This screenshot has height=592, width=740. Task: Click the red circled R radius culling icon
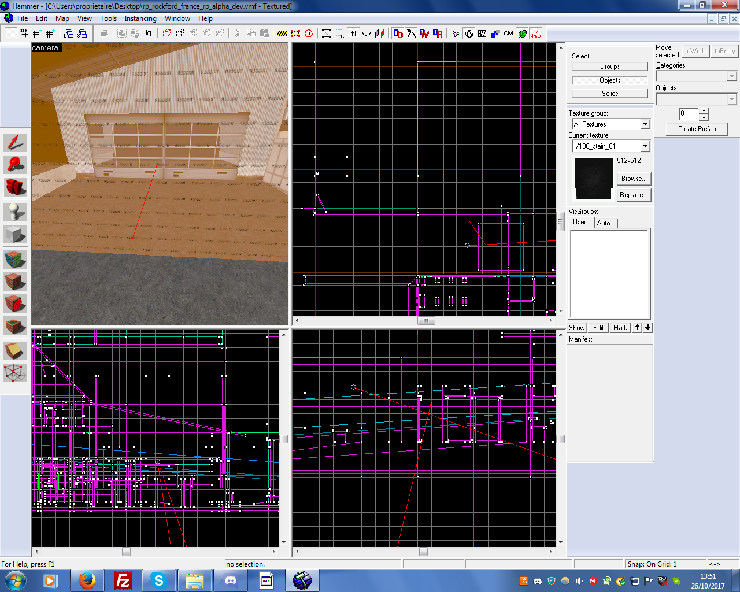[309, 34]
